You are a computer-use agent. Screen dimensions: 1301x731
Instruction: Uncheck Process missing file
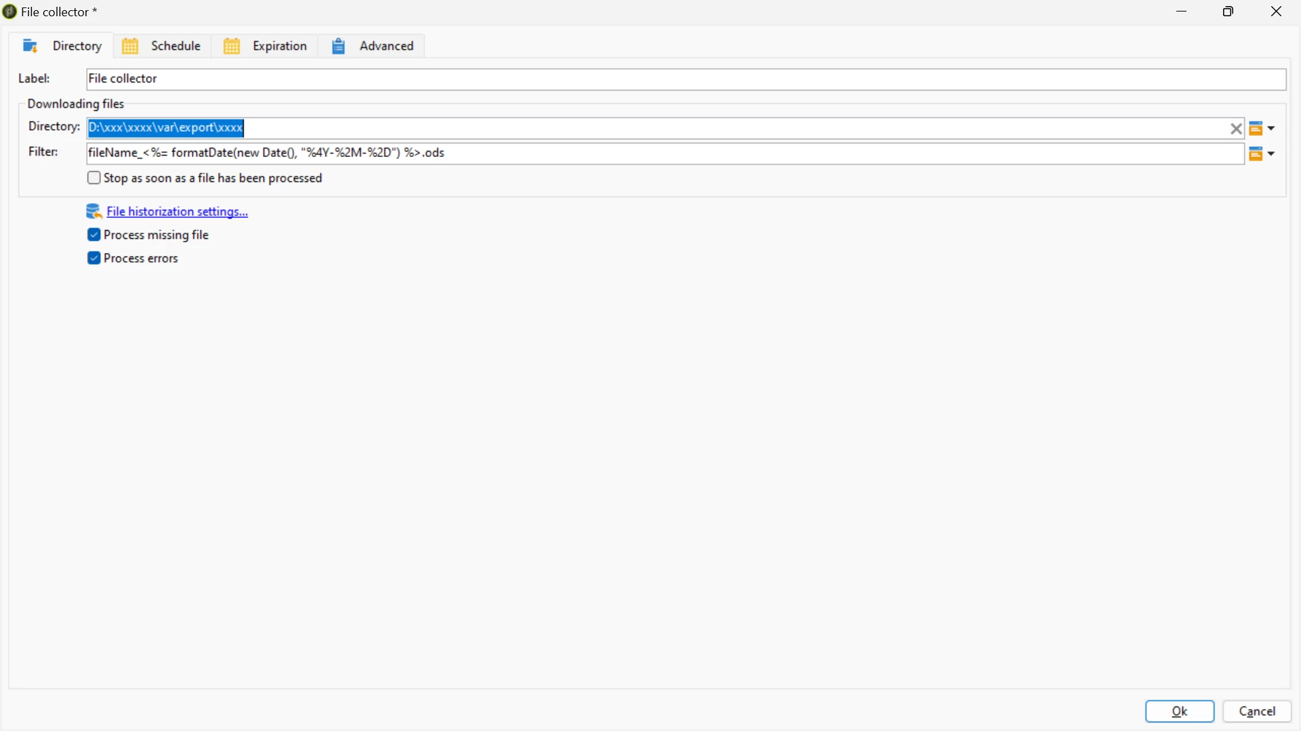point(94,235)
